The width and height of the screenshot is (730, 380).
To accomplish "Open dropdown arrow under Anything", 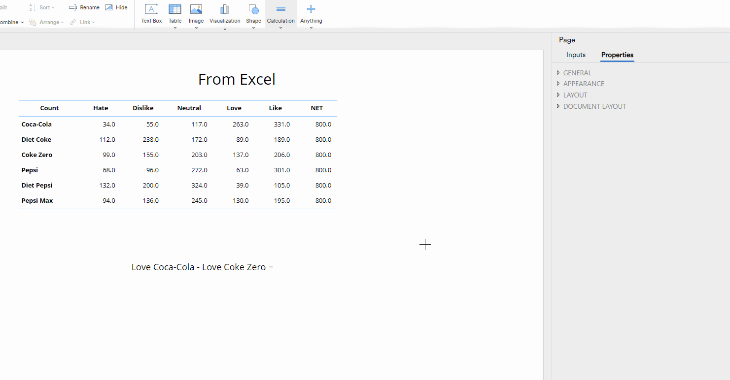I will tap(311, 28).
